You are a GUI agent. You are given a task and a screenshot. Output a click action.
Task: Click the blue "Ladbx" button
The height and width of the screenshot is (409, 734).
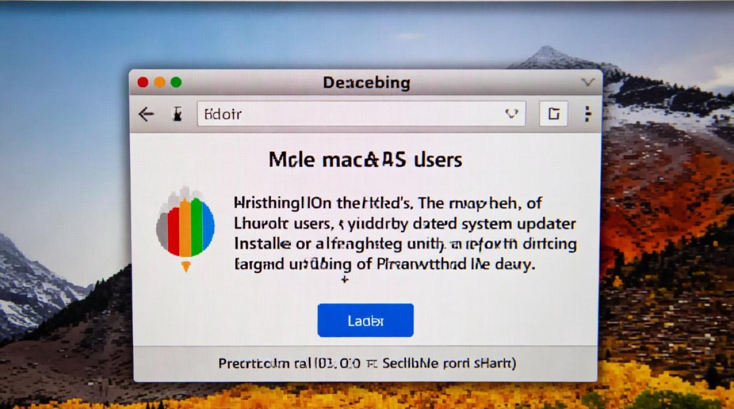(365, 320)
